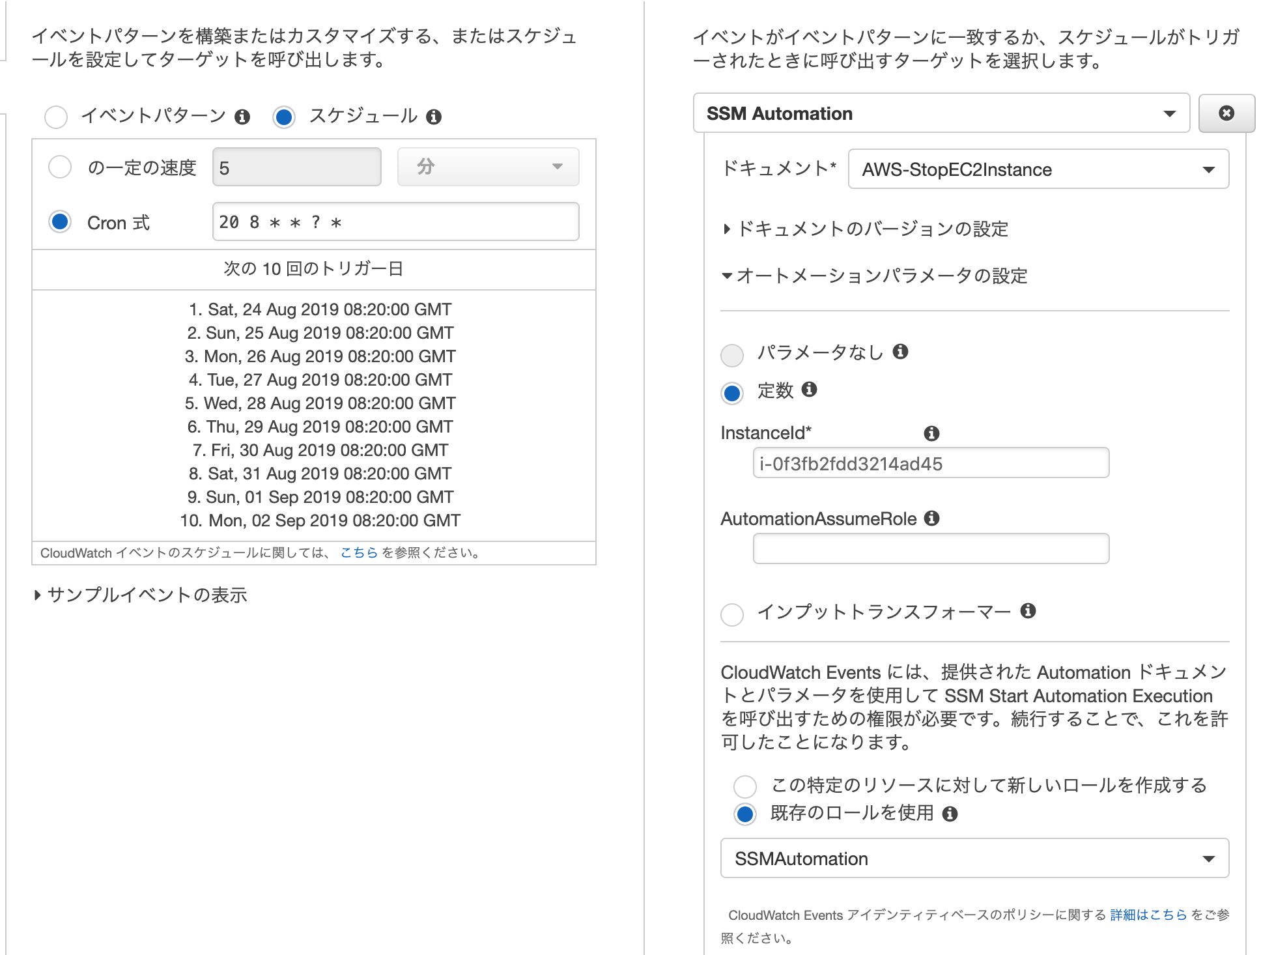Open the こちら schedule documentation link
Viewport: 1261px width, 955px height.
359,552
